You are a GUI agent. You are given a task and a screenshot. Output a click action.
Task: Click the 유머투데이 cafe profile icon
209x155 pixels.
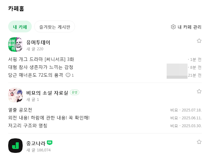click(15, 45)
